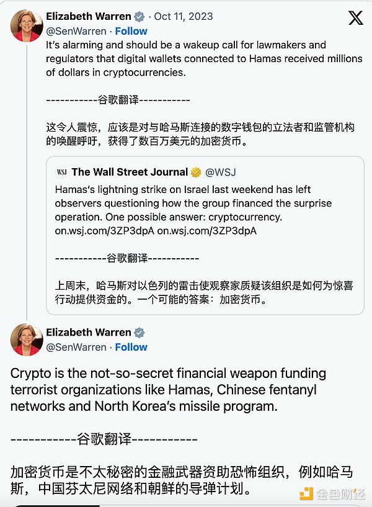This screenshot has width=372, height=507.
Task: Click the second tweet's @SenWarren handle
Action: pyautogui.click(x=75, y=347)
